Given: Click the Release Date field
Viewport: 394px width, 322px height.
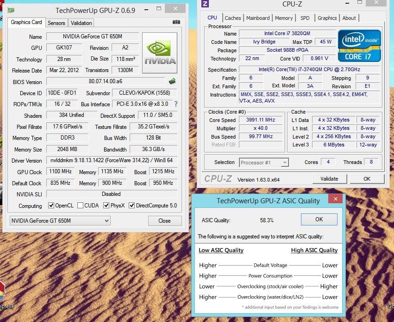Looking at the screenshot, I should (64, 70).
